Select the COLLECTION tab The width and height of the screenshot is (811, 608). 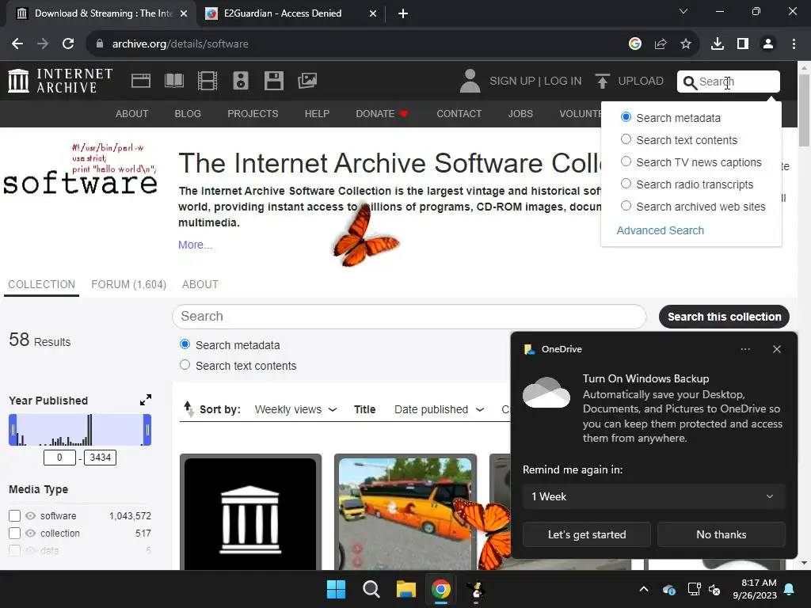41,284
